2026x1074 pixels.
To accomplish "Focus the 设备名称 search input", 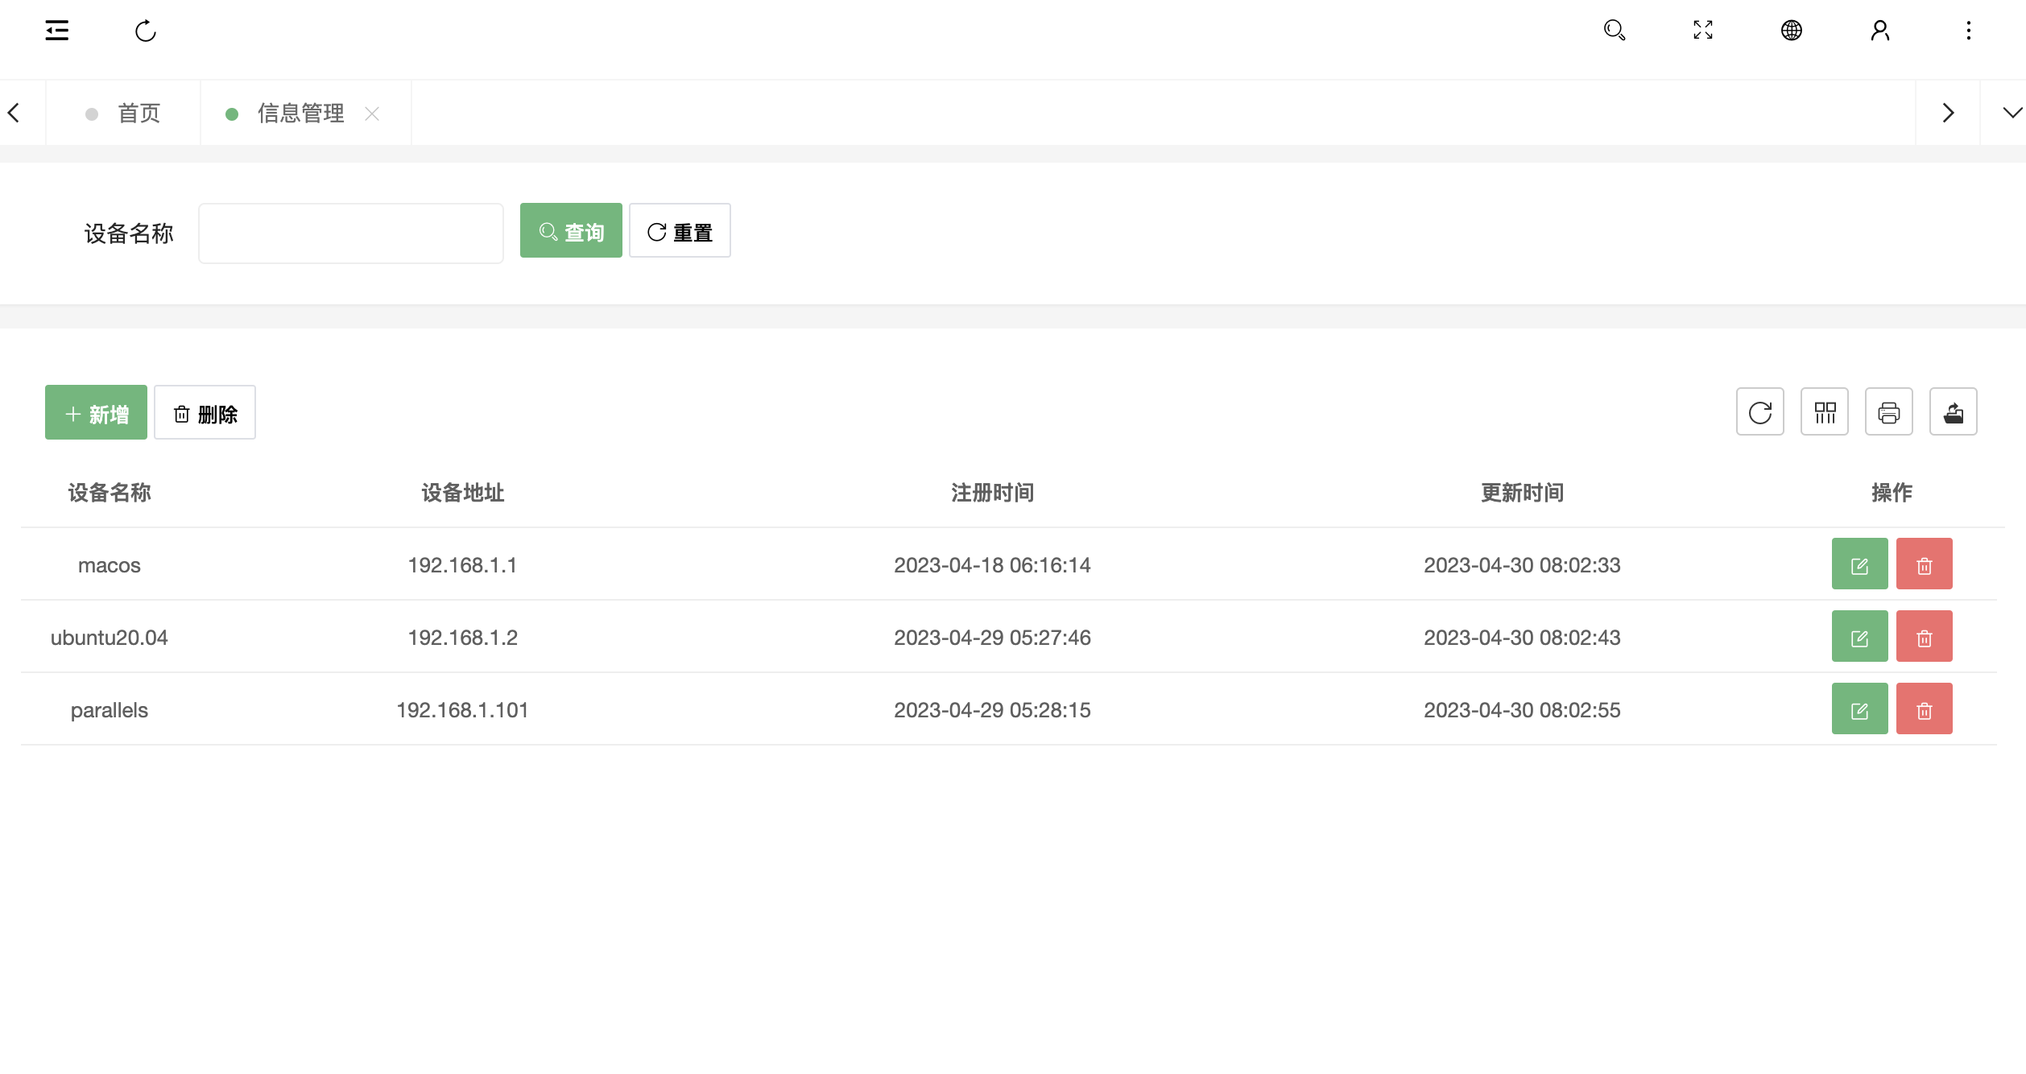I will (x=351, y=233).
